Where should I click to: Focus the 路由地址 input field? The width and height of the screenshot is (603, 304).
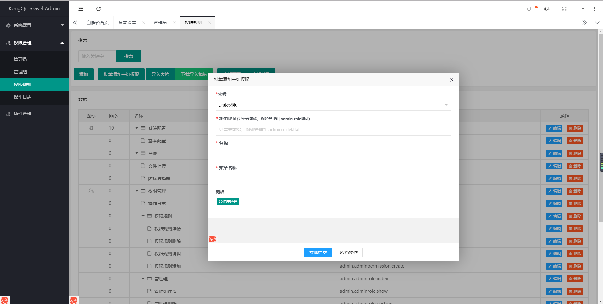click(333, 130)
